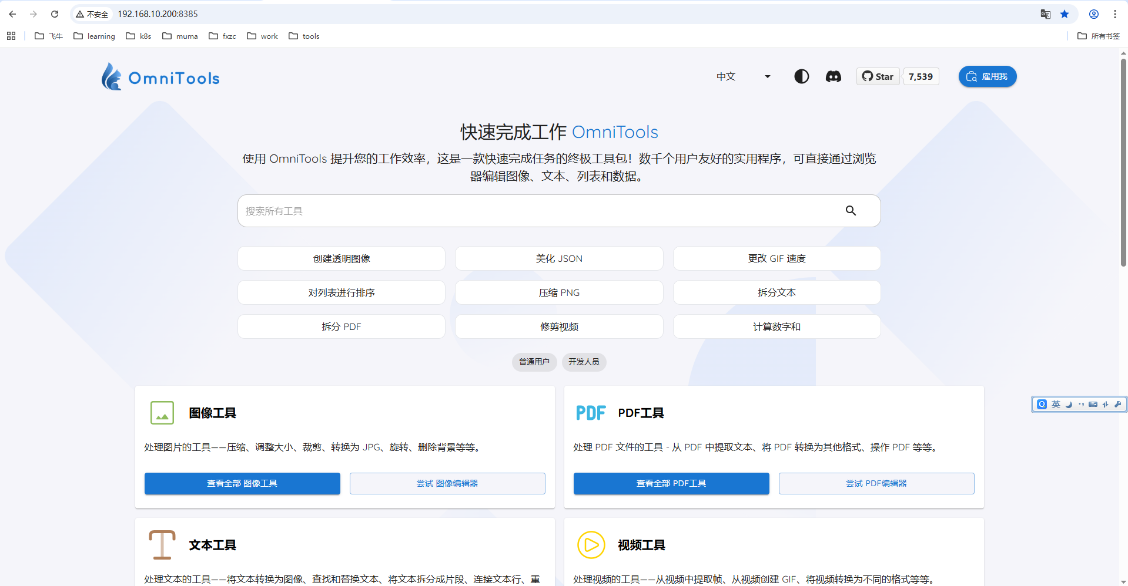Select the 普通用户 filter chip
1128x586 pixels.
pos(534,362)
